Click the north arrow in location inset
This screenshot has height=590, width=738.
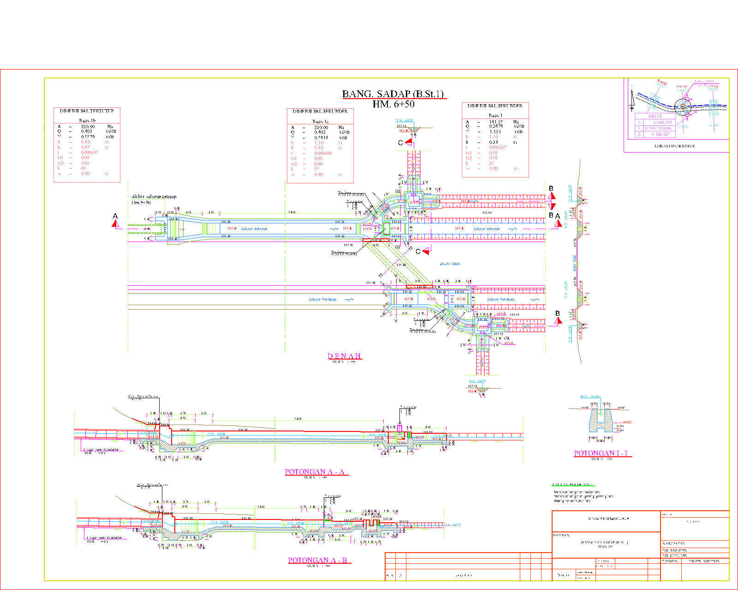click(x=632, y=100)
